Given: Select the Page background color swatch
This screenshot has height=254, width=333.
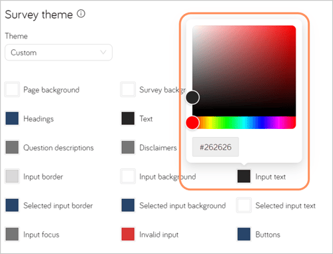Looking at the screenshot, I should pos(12,90).
